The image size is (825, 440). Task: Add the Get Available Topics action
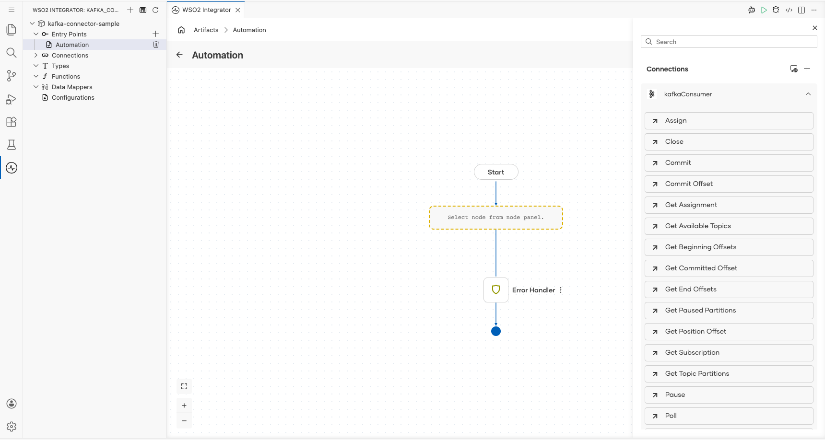729,226
